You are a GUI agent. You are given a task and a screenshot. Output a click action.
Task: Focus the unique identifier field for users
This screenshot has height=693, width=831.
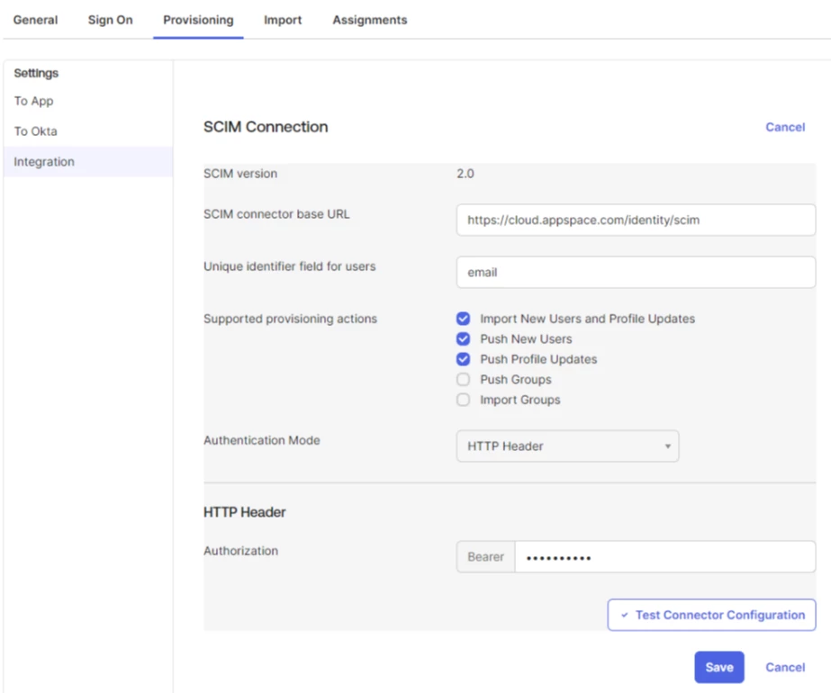pos(636,272)
